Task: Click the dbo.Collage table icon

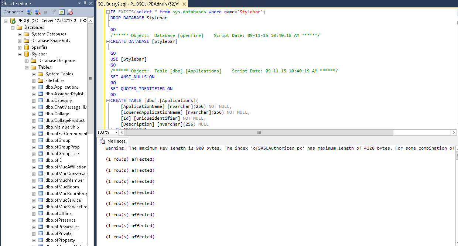Action: [41, 114]
